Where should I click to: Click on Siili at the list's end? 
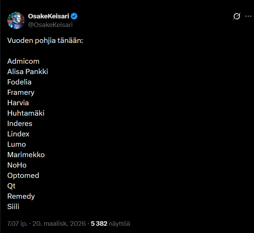tap(14, 207)
